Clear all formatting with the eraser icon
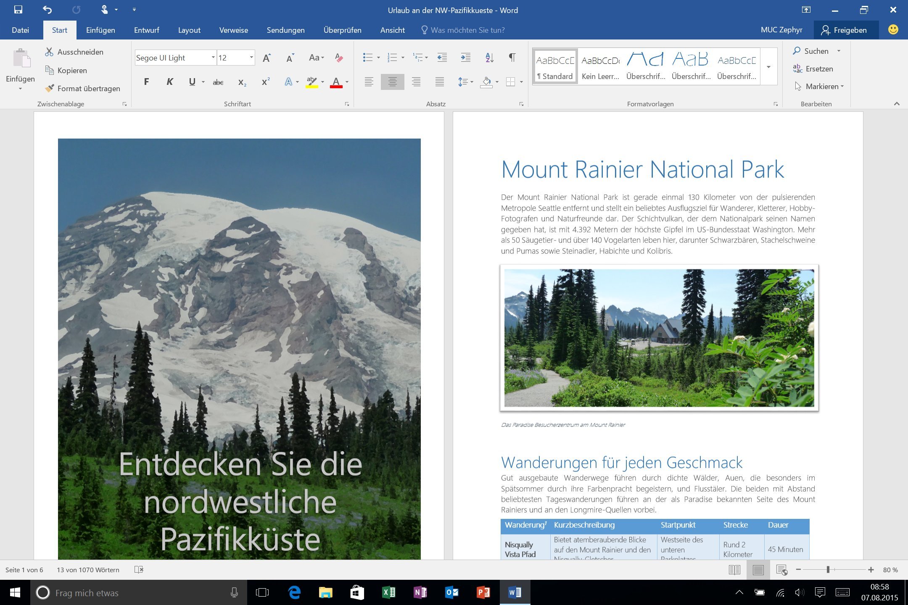Image resolution: width=908 pixels, height=605 pixels. coord(339,58)
